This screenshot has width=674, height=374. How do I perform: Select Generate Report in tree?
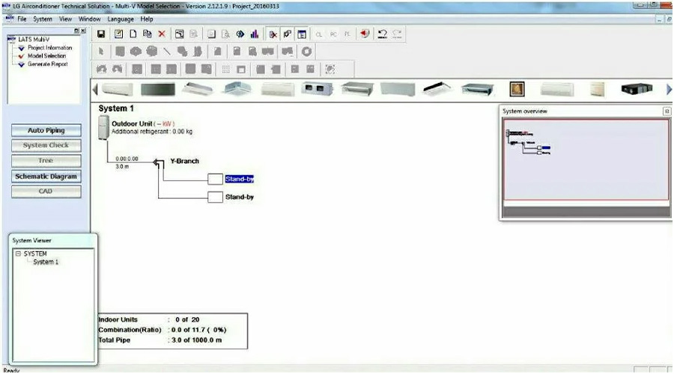coord(48,64)
